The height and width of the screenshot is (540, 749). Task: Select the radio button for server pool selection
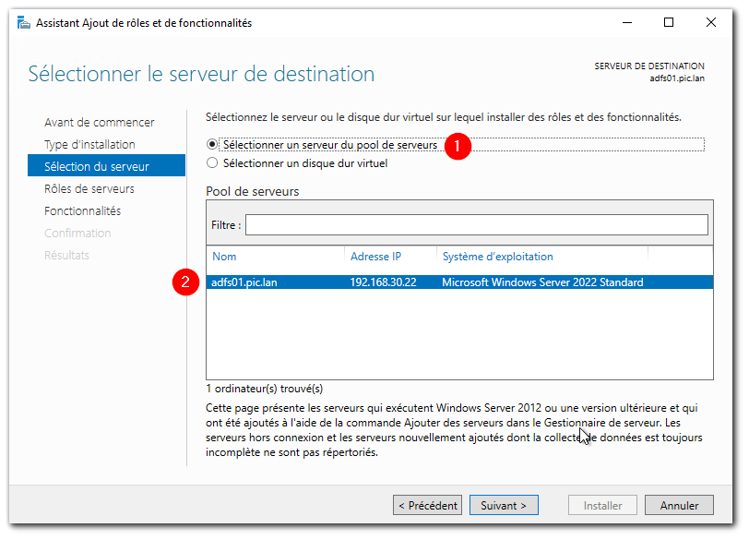pyautogui.click(x=212, y=145)
